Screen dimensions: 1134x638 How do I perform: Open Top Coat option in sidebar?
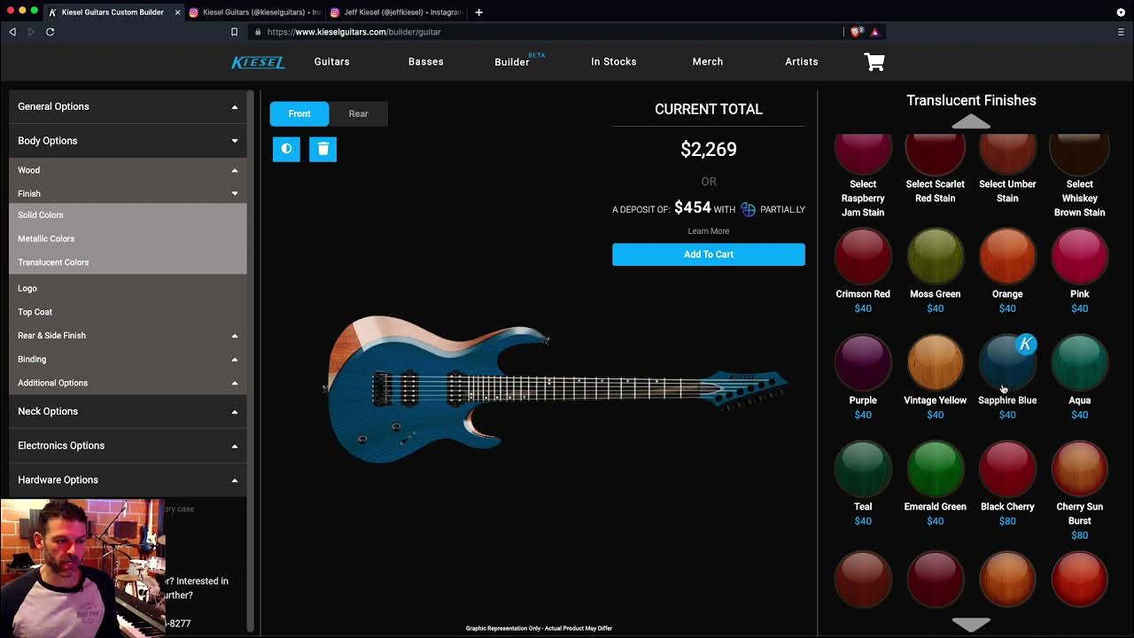[x=128, y=312]
